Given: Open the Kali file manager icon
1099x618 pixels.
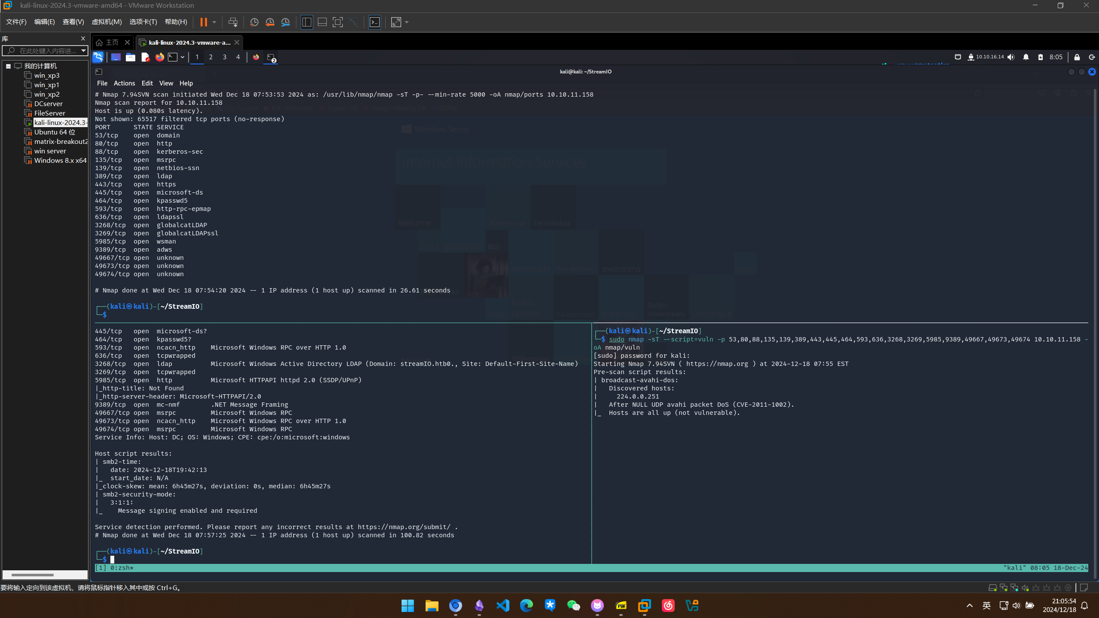Looking at the screenshot, I should click(x=131, y=57).
